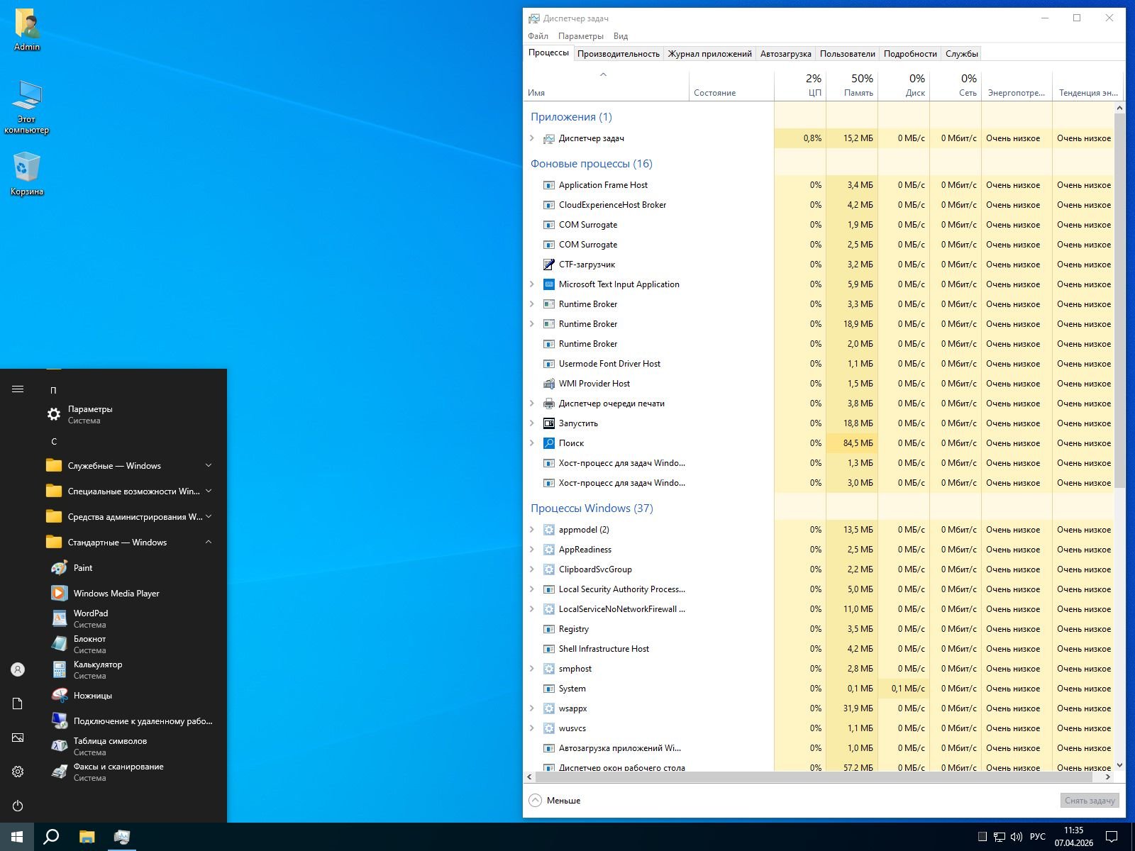Open Paint from the Start menu

click(83, 568)
